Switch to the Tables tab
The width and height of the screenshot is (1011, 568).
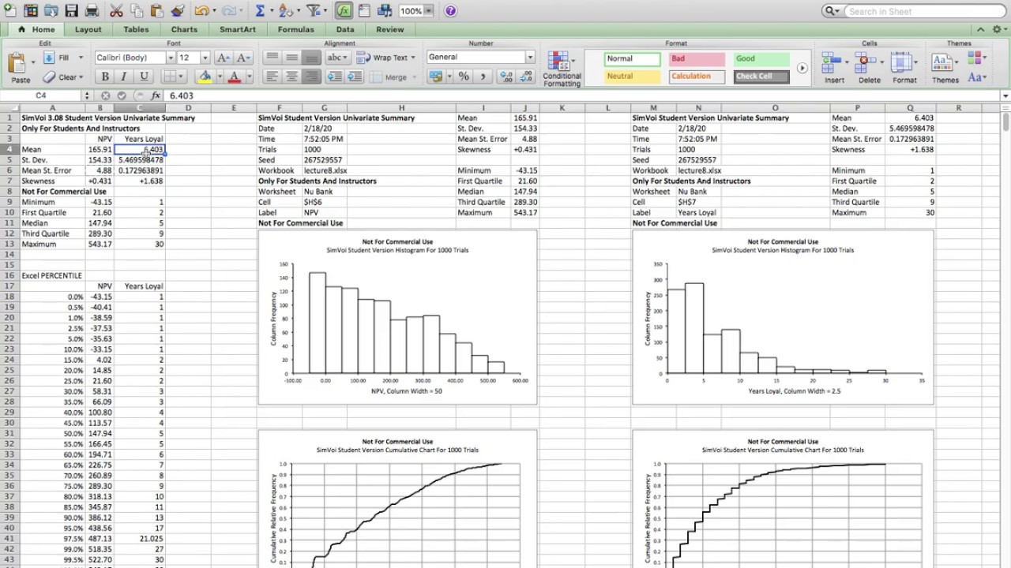tap(136, 29)
